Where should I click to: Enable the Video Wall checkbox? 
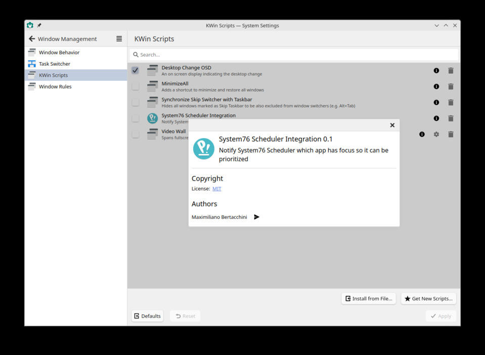click(x=135, y=134)
